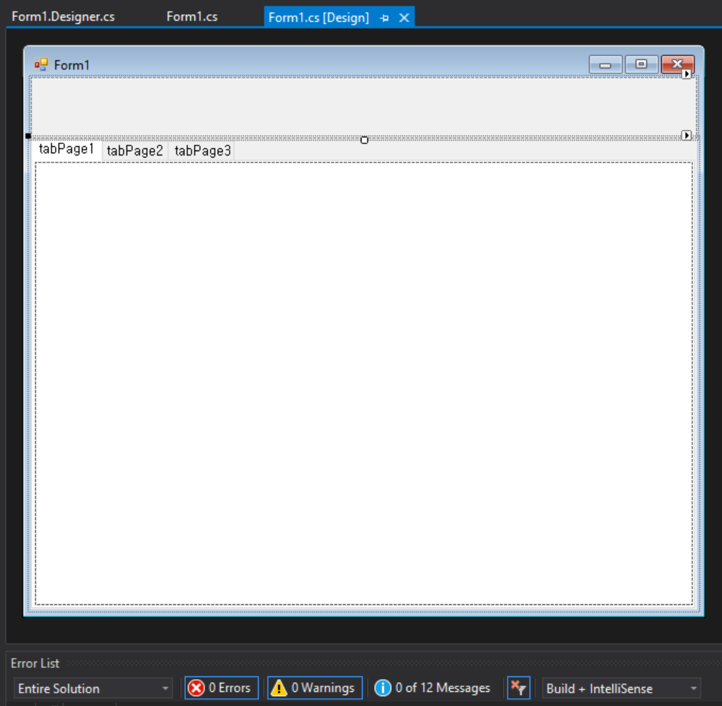Image resolution: width=722 pixels, height=706 pixels.
Task: Open the Form1.Designer.cs document tab
Action: tap(63, 17)
